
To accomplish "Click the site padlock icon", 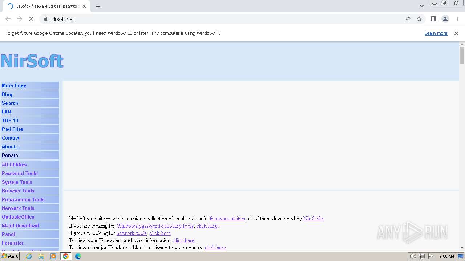I will pyautogui.click(x=45, y=19).
